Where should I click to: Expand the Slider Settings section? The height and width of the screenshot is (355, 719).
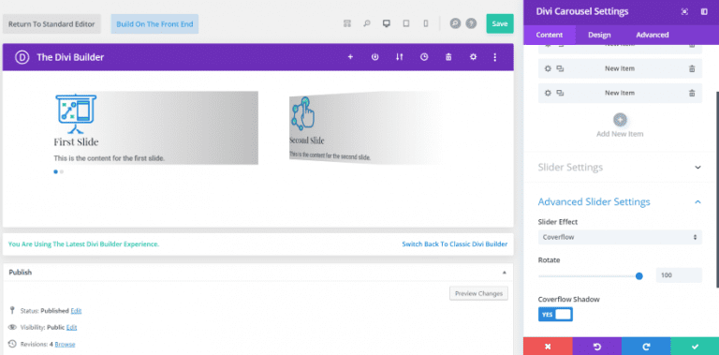click(x=620, y=167)
